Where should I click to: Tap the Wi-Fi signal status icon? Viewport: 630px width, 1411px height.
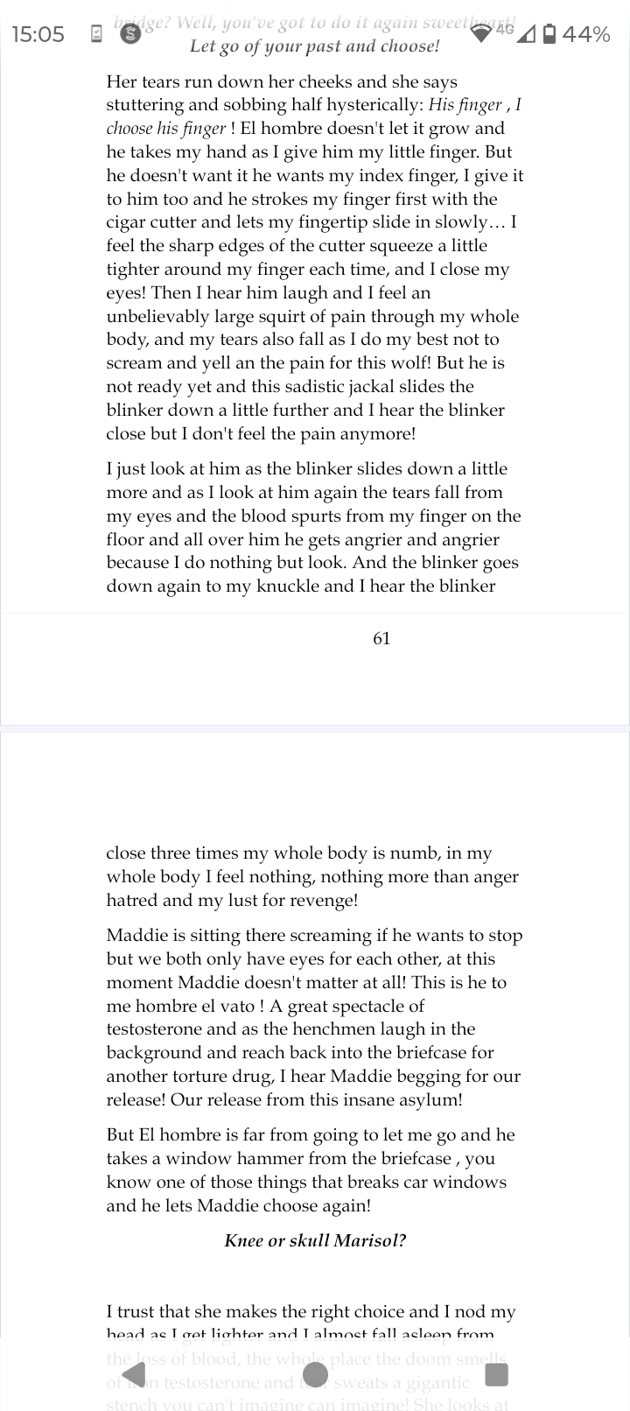pyautogui.click(x=482, y=34)
